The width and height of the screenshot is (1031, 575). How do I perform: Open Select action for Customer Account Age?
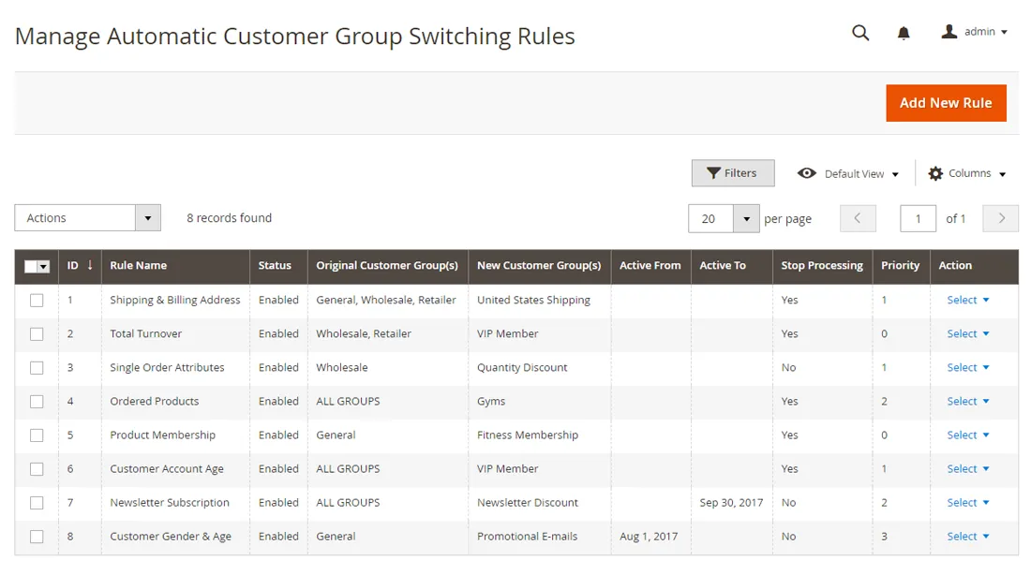point(968,468)
